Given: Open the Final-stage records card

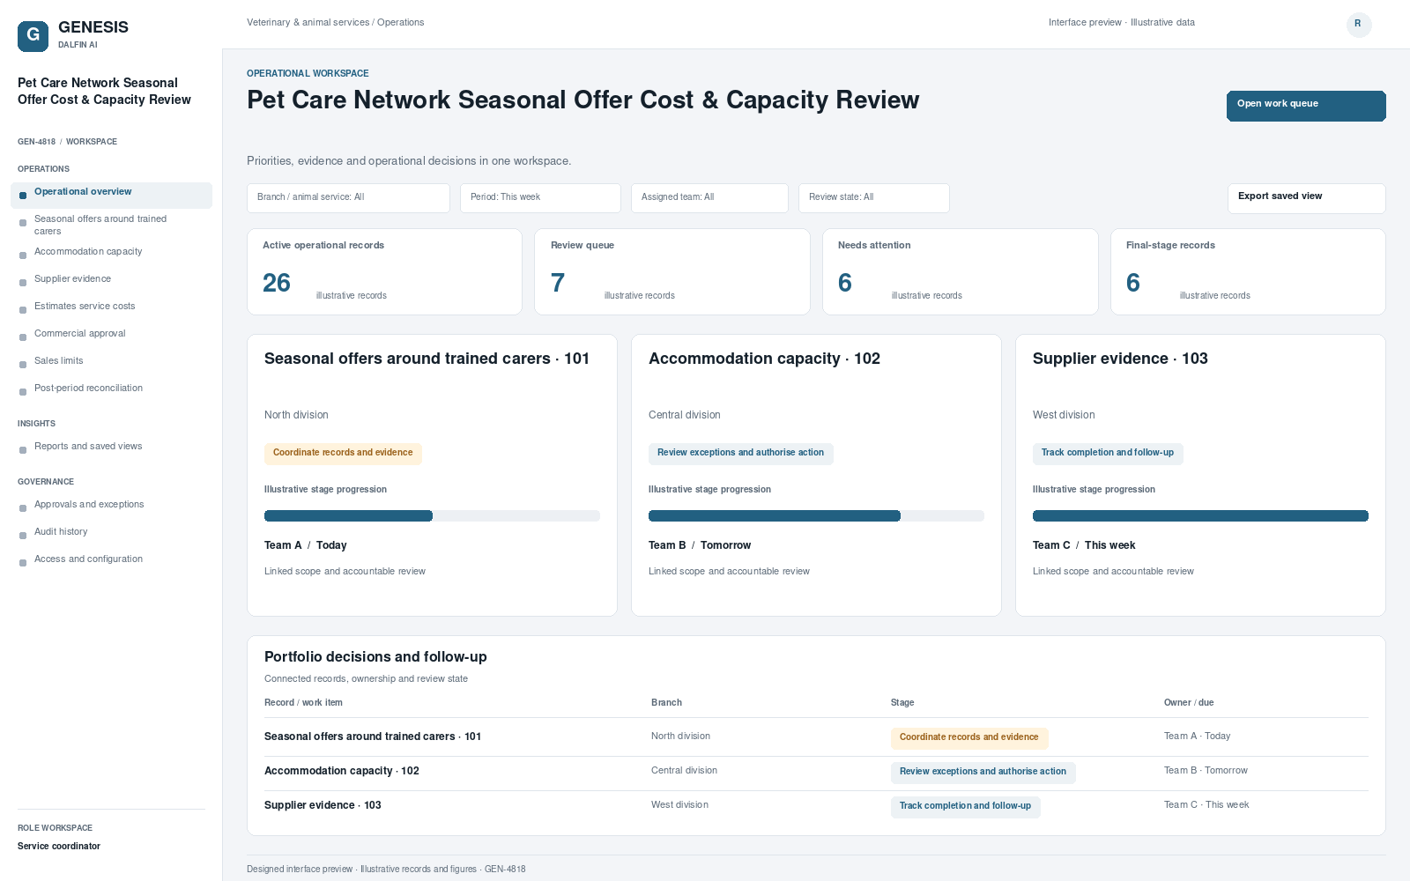Looking at the screenshot, I should [x=1248, y=271].
